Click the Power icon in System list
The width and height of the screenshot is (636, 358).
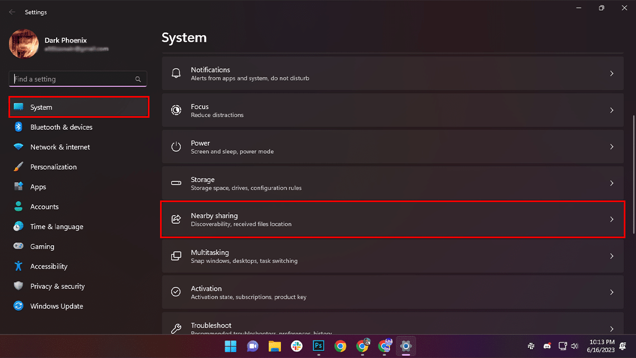(x=176, y=147)
